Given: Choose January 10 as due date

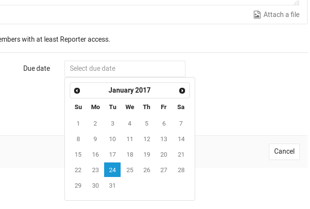Looking at the screenshot, I should [x=112, y=139].
